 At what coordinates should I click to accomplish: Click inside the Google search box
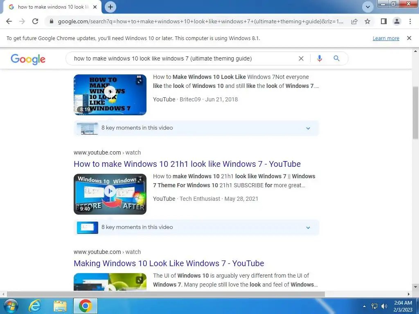tap(185, 58)
